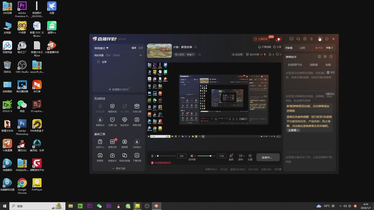
Task: Toggle the microphone mute icon
Action: tap(152, 156)
